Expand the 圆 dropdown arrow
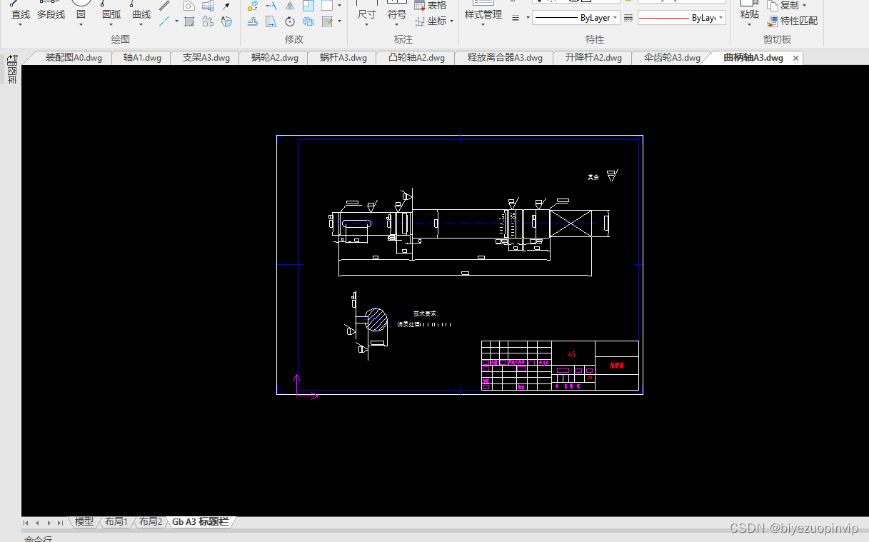This screenshot has height=542, width=869. pos(81,25)
